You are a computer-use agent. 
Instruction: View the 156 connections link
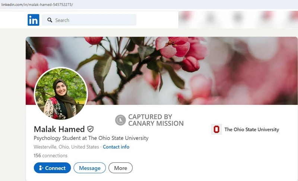tap(51, 156)
